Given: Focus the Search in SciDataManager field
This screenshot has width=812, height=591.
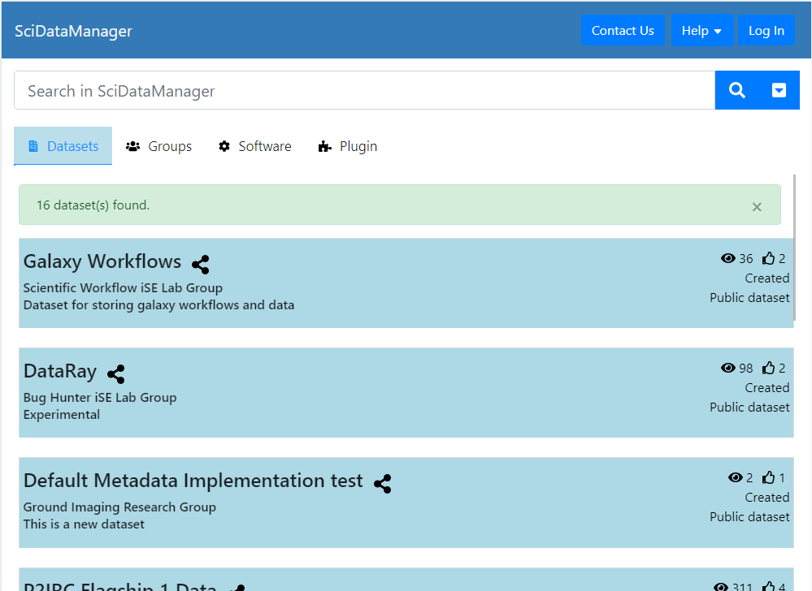Looking at the screenshot, I should 365,90.
